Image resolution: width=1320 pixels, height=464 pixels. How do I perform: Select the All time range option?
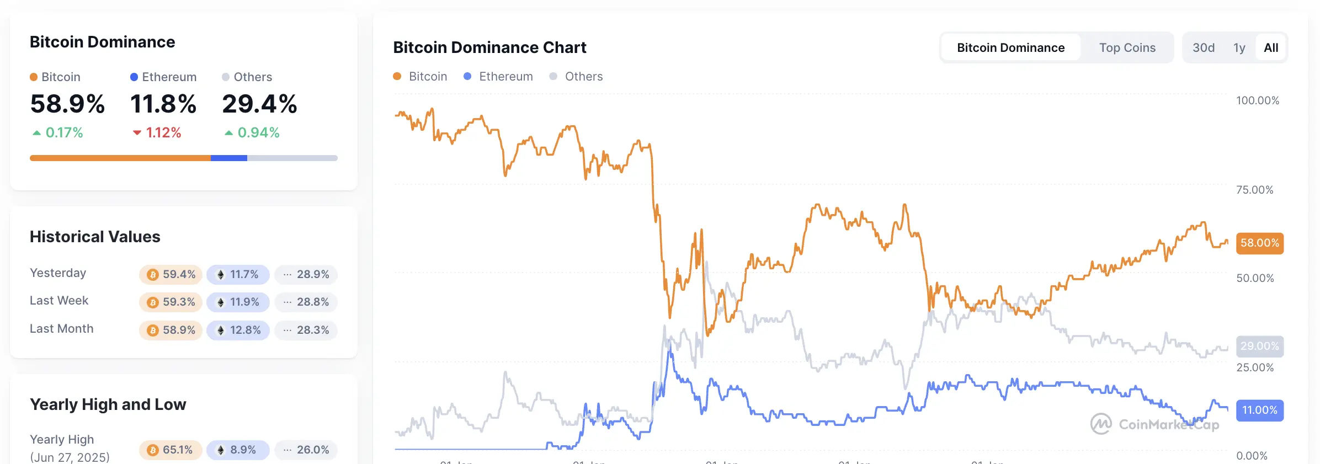(1270, 47)
